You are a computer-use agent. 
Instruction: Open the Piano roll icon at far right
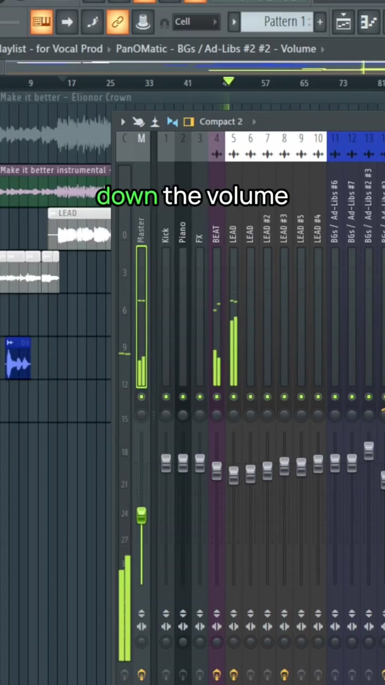(x=368, y=22)
